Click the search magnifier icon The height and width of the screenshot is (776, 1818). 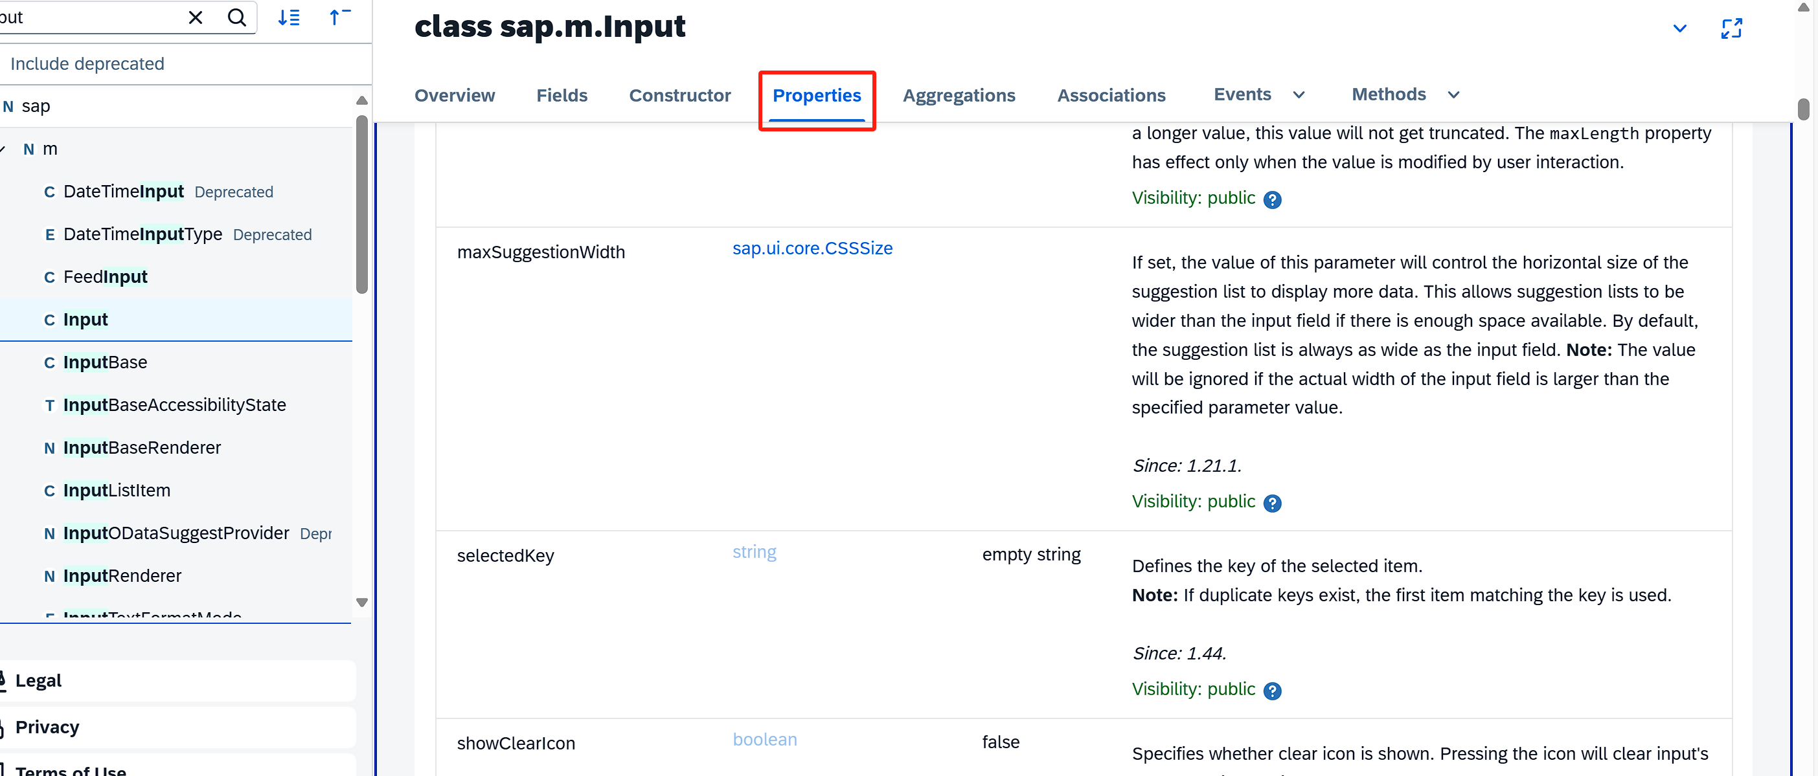[x=237, y=17]
